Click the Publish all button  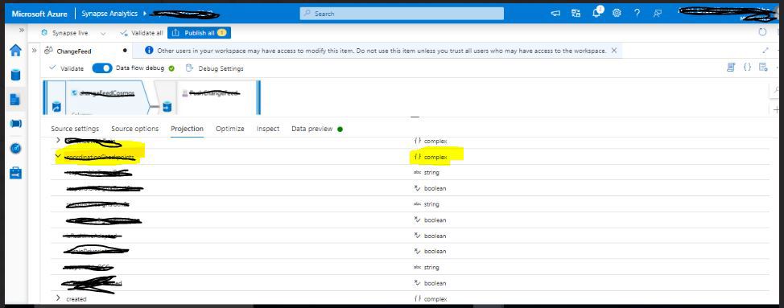click(199, 33)
